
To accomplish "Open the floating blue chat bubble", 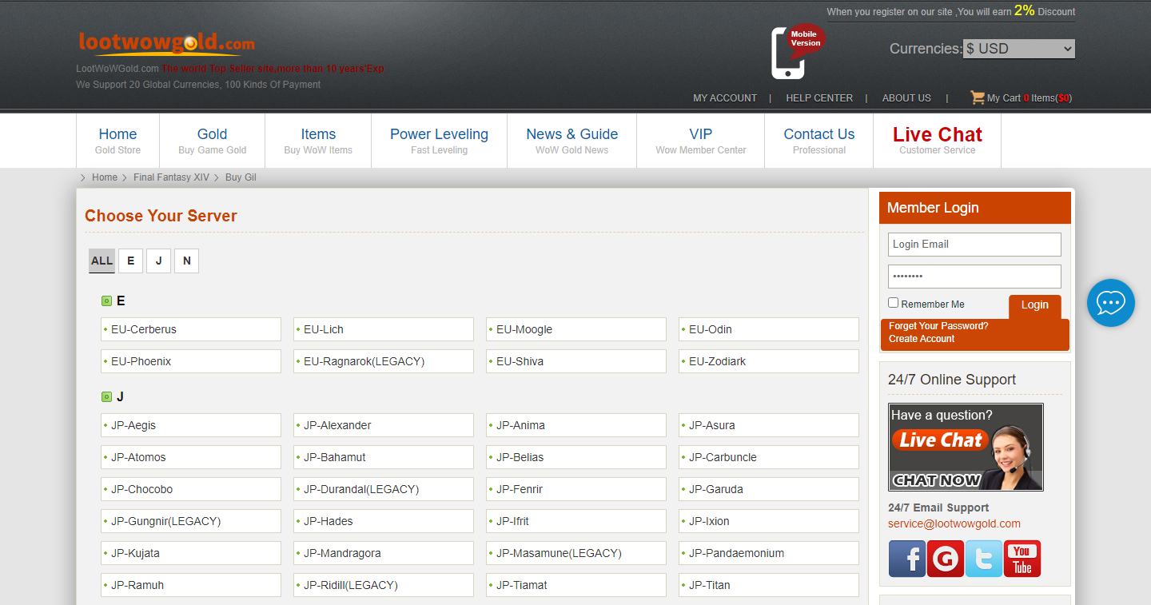I will pyautogui.click(x=1110, y=303).
